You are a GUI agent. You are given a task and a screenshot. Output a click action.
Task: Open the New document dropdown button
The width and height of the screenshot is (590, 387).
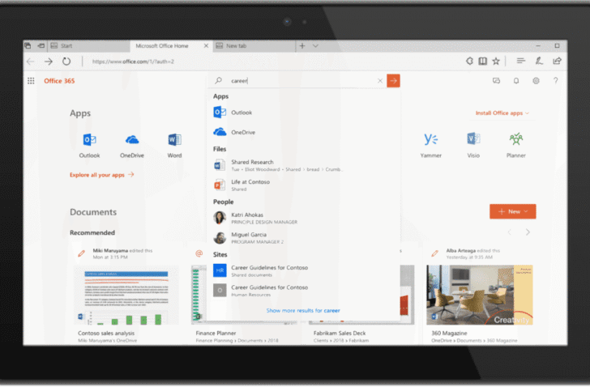(512, 211)
